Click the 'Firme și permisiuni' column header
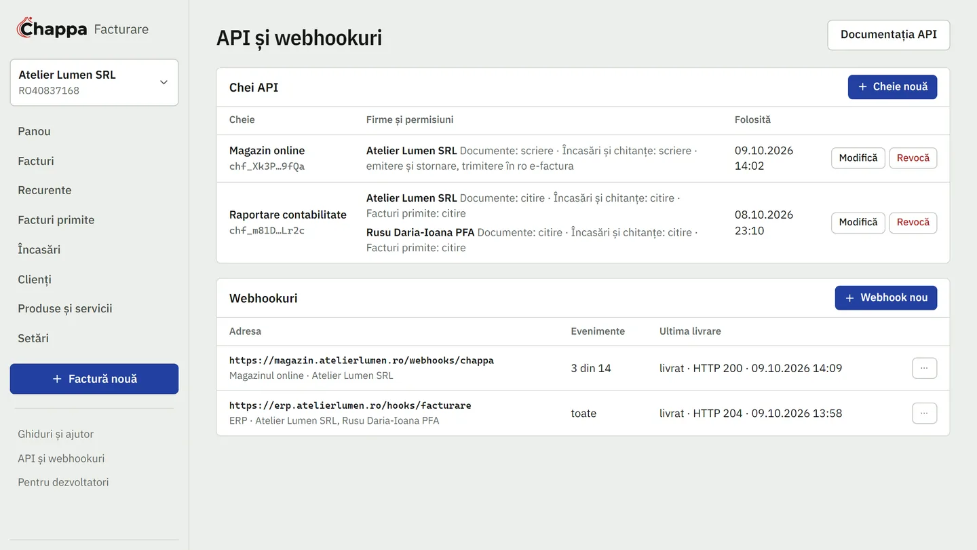This screenshot has width=977, height=550. coord(410,120)
